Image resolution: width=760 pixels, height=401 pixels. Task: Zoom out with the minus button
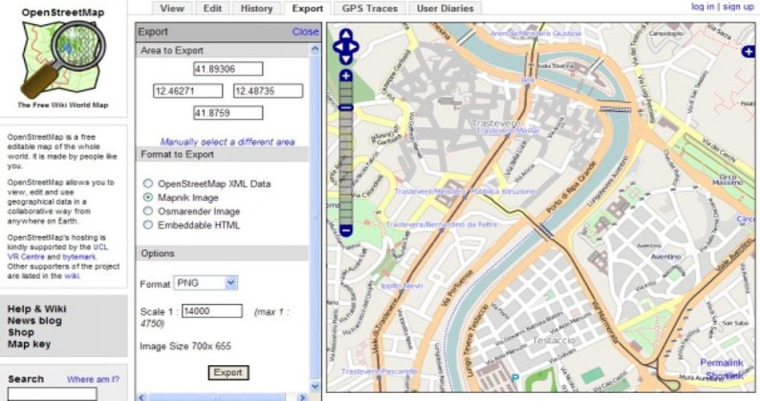coord(346,231)
